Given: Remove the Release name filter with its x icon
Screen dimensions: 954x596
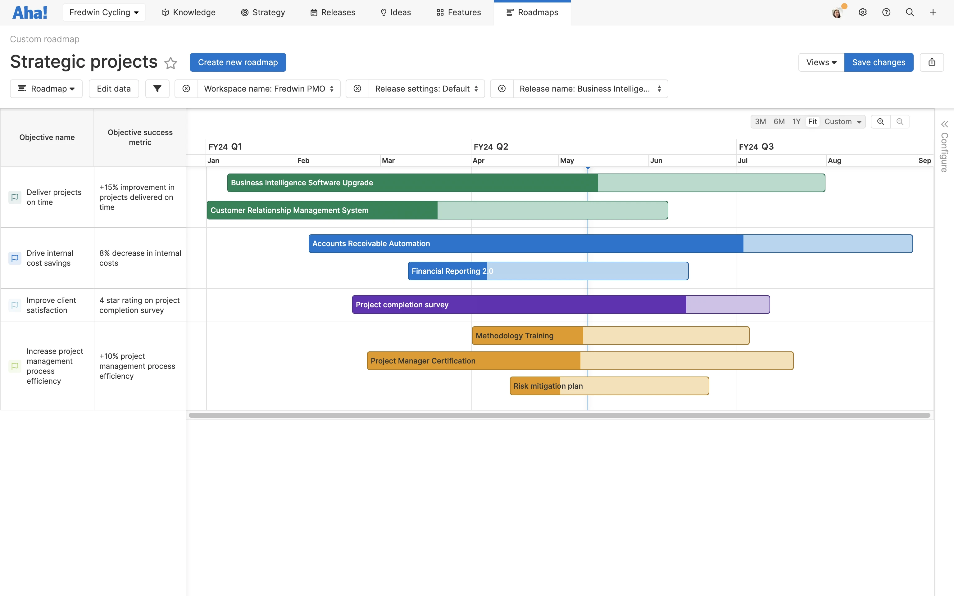Looking at the screenshot, I should point(502,89).
